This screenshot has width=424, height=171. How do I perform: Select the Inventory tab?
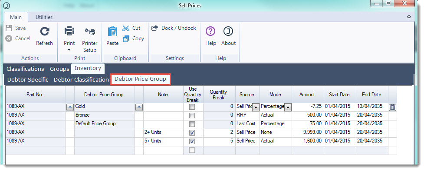pos(88,68)
